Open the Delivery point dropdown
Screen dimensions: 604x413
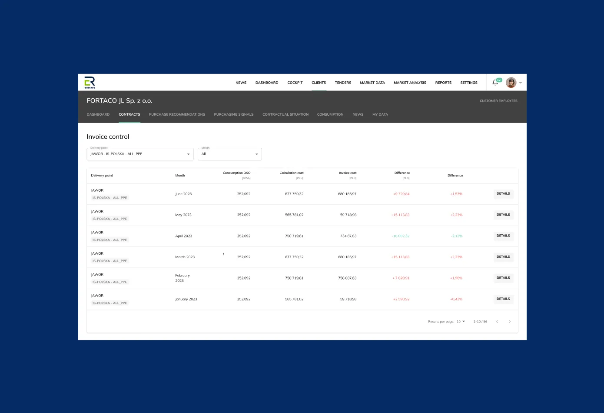140,154
